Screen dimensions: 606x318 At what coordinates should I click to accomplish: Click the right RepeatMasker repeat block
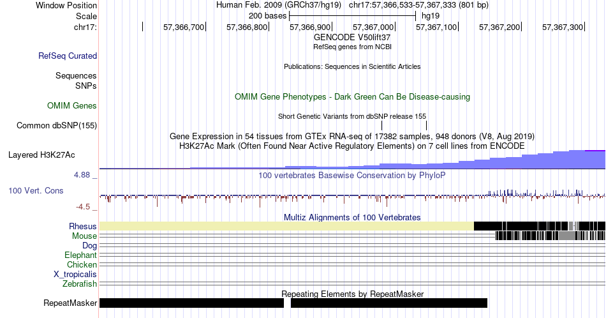point(389,303)
